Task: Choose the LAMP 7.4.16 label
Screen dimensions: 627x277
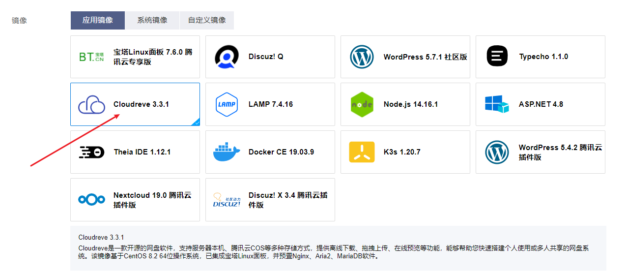Action: coord(271,104)
